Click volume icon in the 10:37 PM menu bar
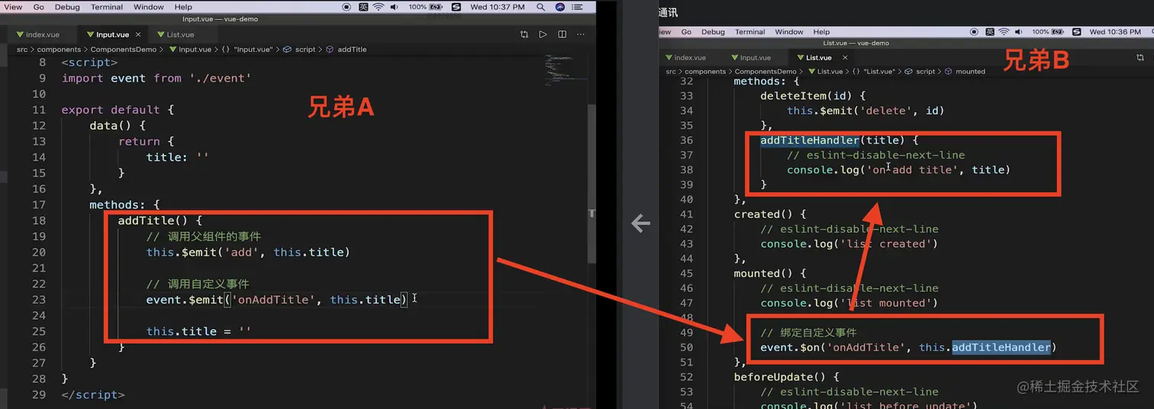Viewport: 1154px width, 409px height. (395, 7)
